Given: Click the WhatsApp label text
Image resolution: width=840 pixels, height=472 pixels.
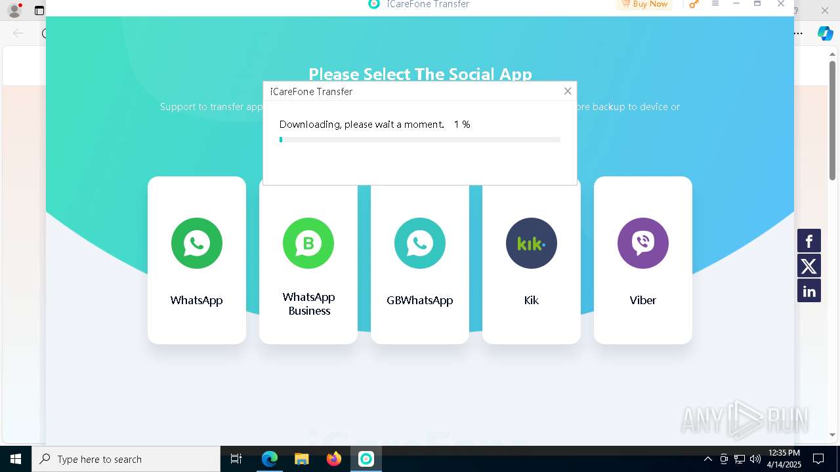Looking at the screenshot, I should click(x=197, y=300).
